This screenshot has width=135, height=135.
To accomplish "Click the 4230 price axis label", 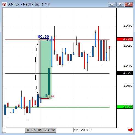I will [x=128, y=26].
